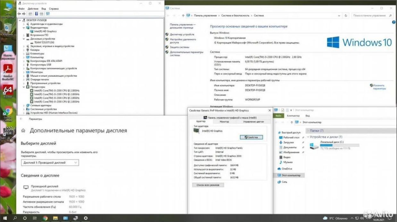Click the back arrow in Device Manager toolbar
This screenshot has height=222, width=397.
(19, 14)
